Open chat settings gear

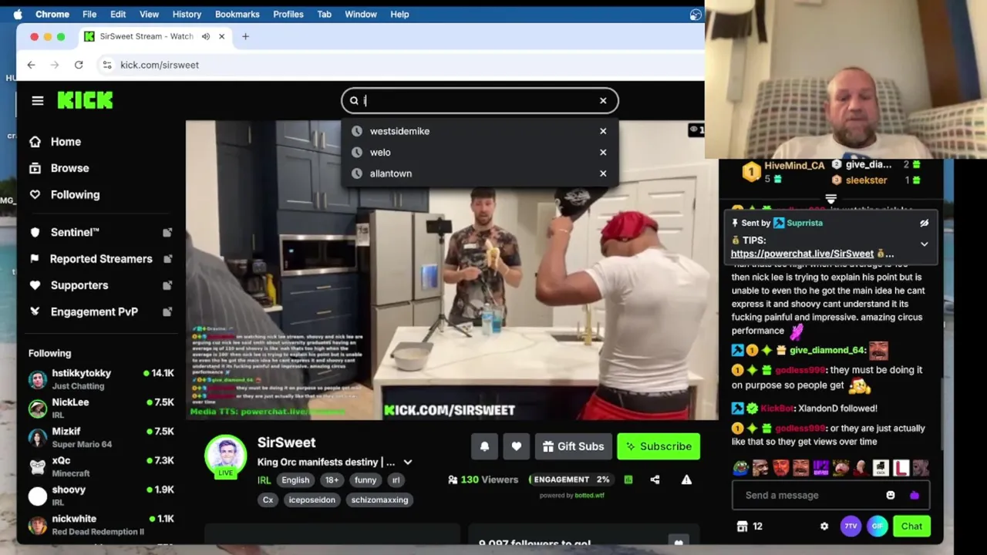(x=824, y=526)
